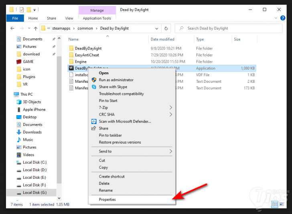Open pinned download folder in sidebar
This screenshot has width=292, height=214.
[x=31, y=54]
